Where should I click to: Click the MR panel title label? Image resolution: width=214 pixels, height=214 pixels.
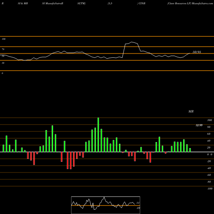tap(191, 111)
